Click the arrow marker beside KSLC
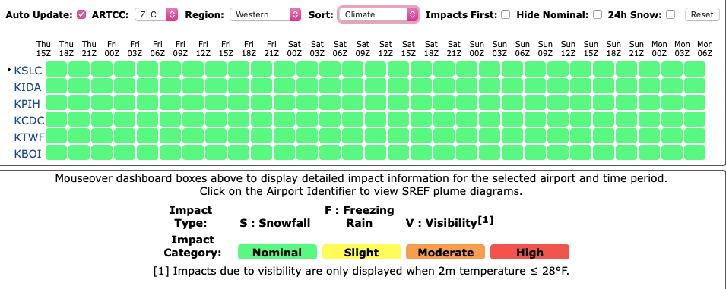726x289 pixels. pyautogui.click(x=9, y=70)
